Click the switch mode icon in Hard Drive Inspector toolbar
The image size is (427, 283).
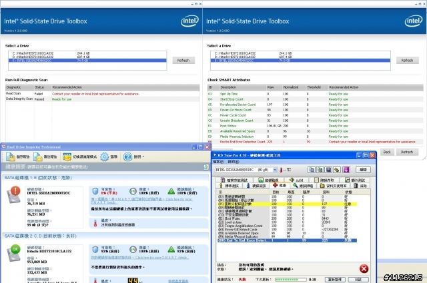[x=67, y=157]
